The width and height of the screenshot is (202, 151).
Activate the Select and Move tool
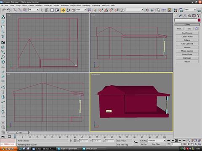(x=63, y=10)
